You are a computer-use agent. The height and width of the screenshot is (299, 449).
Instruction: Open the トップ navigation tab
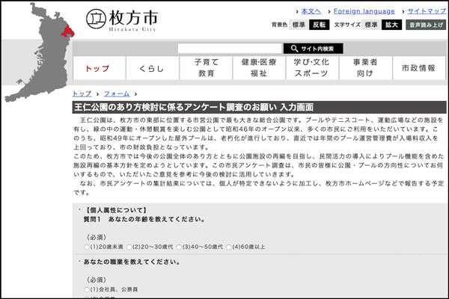(97, 68)
